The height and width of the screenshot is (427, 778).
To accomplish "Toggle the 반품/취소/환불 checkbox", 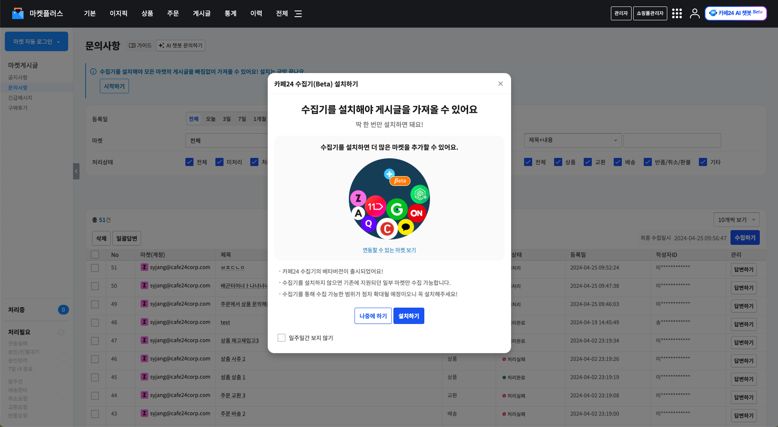I will (648, 162).
